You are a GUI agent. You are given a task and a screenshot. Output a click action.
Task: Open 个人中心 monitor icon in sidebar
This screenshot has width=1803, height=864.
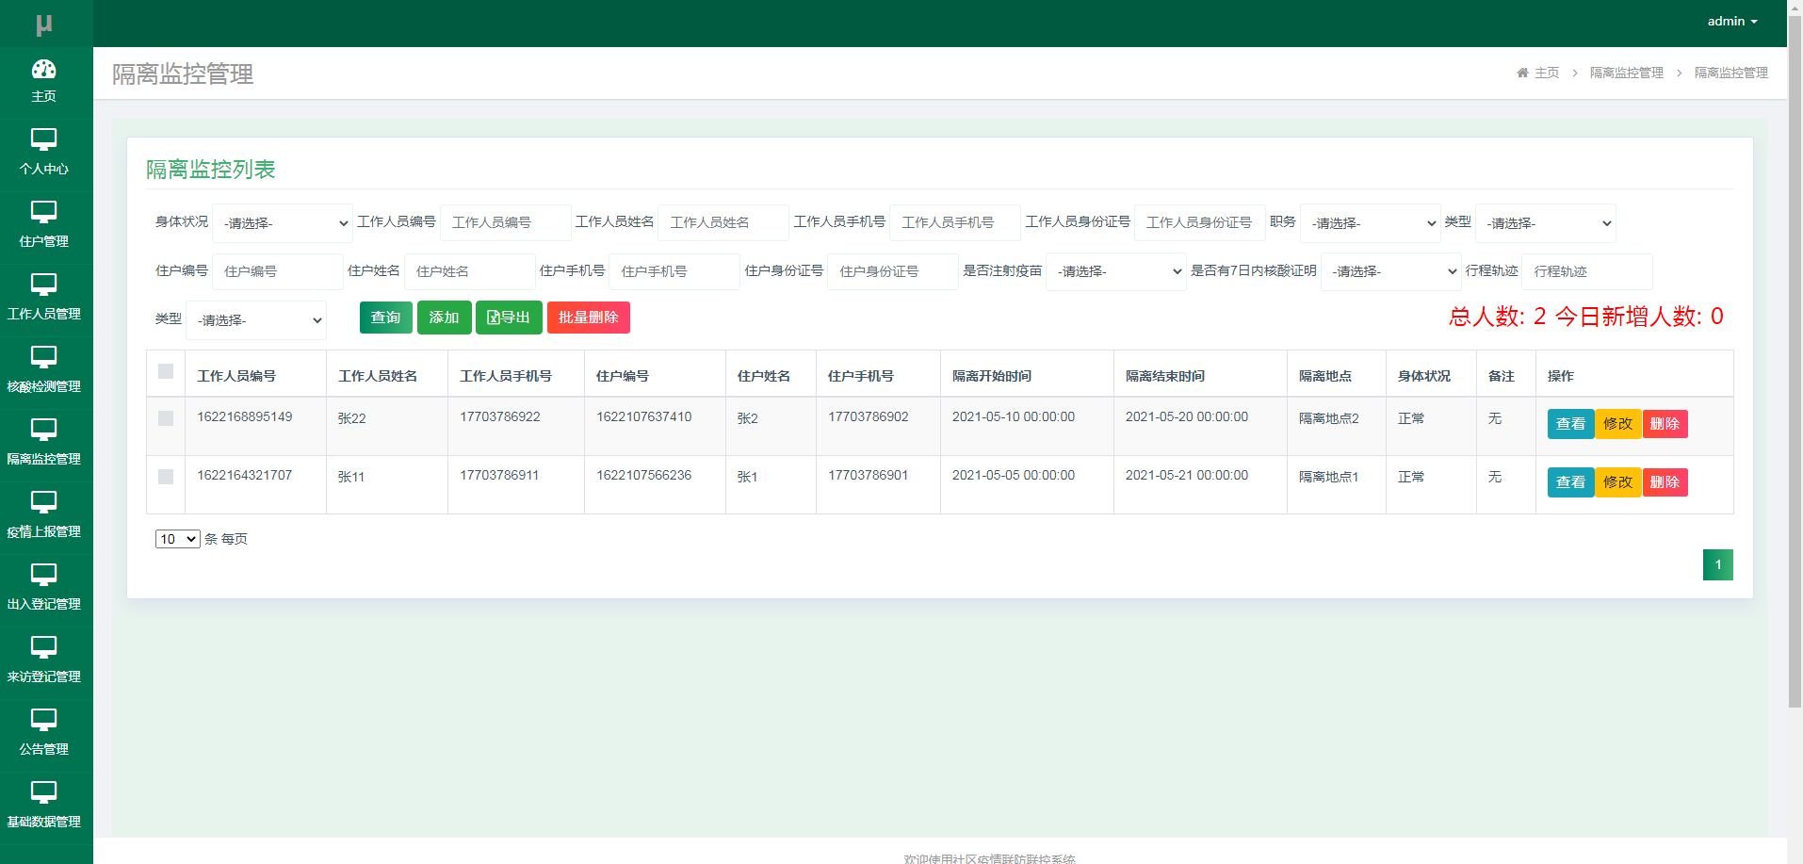[x=43, y=139]
